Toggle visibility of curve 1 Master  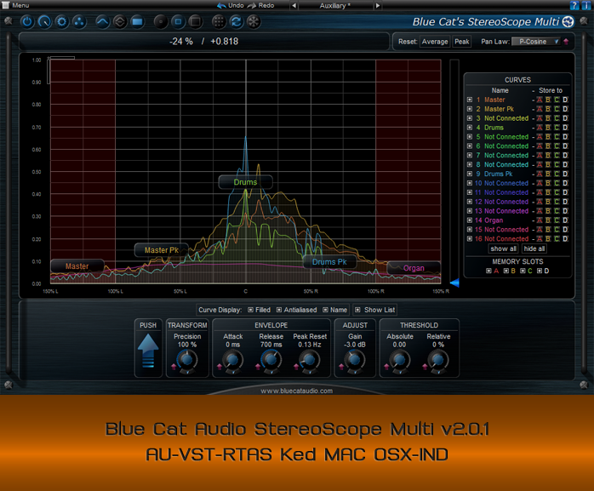[470, 100]
